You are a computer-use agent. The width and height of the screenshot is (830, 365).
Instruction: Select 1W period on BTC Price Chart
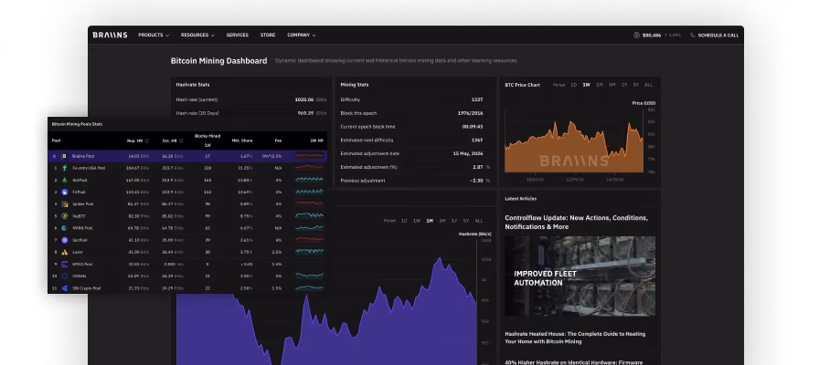coord(586,85)
